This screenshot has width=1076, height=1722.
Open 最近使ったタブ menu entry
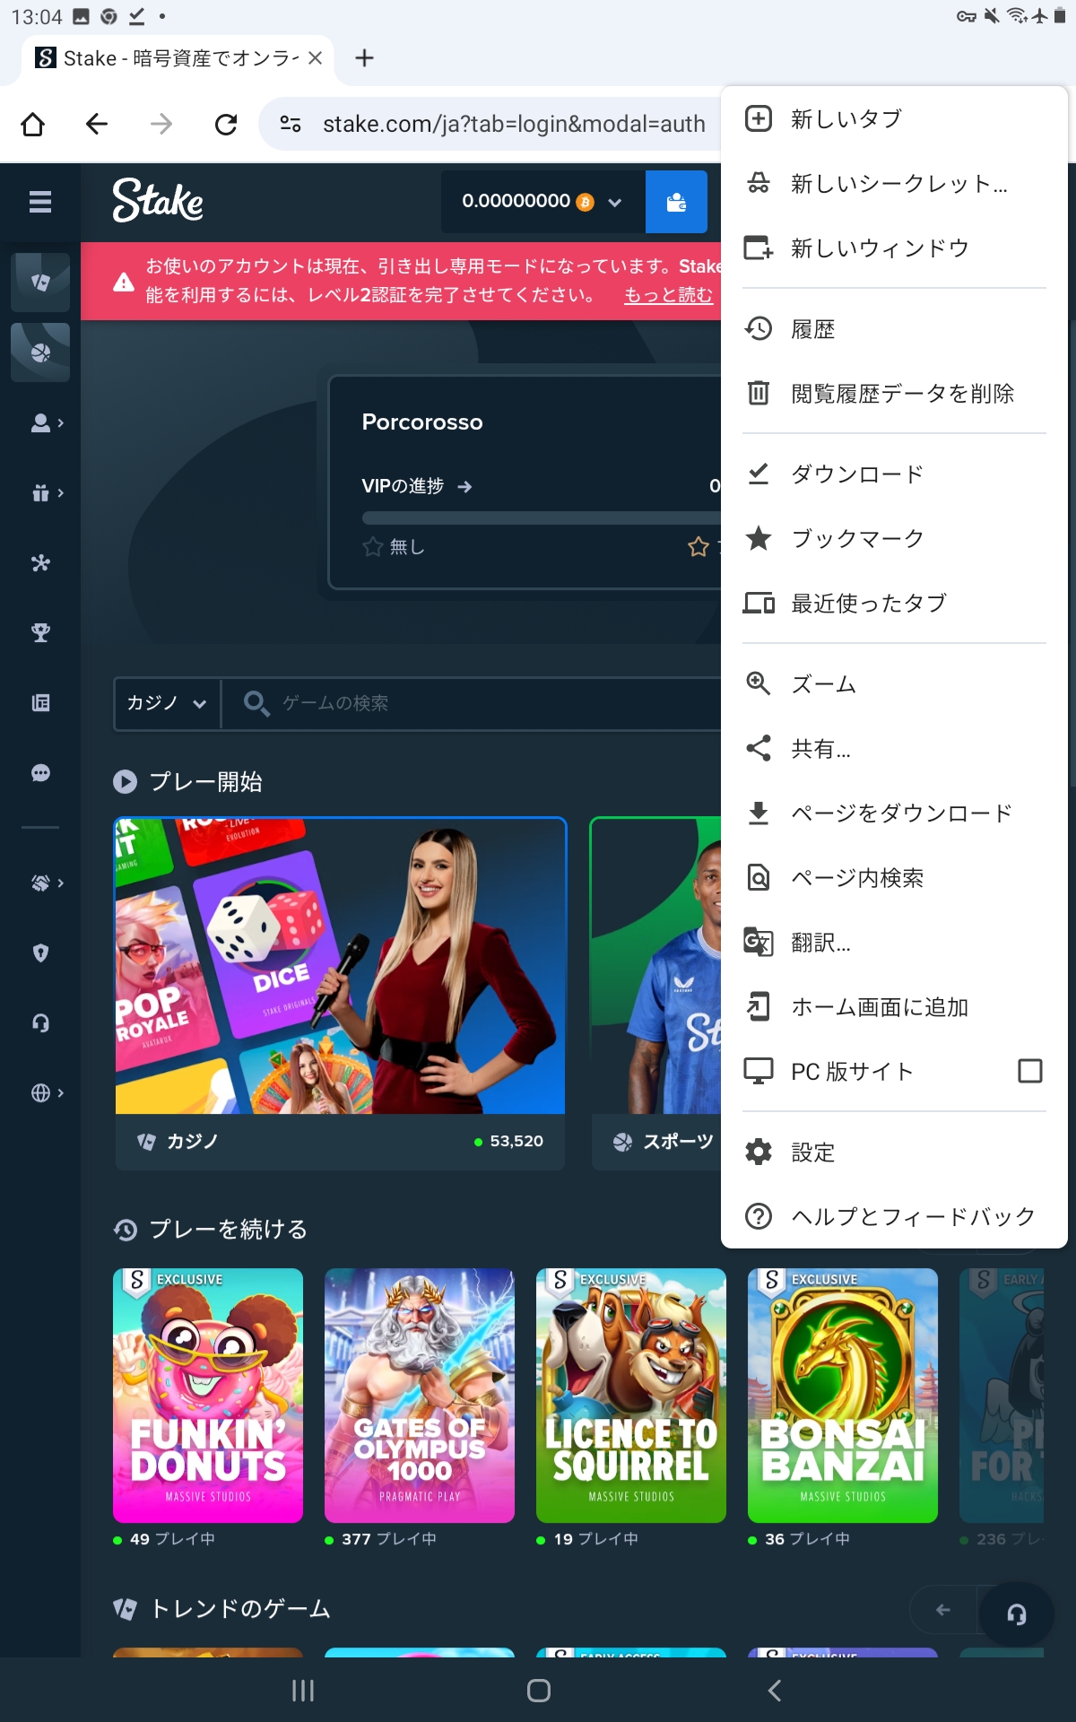(x=894, y=604)
